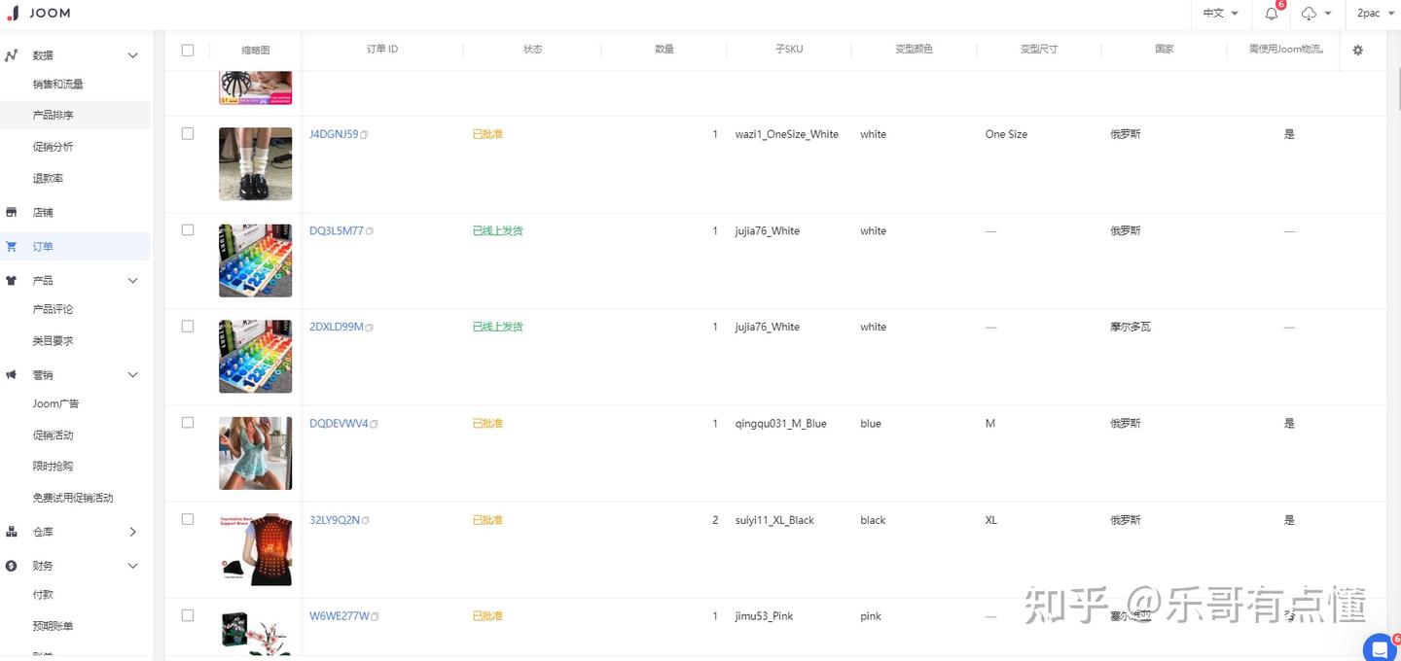The image size is (1401, 661).
Task: Click the JOOM logo
Action: [38, 14]
